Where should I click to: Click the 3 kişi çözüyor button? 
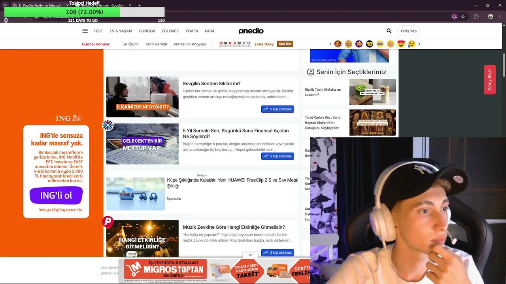[x=278, y=252]
